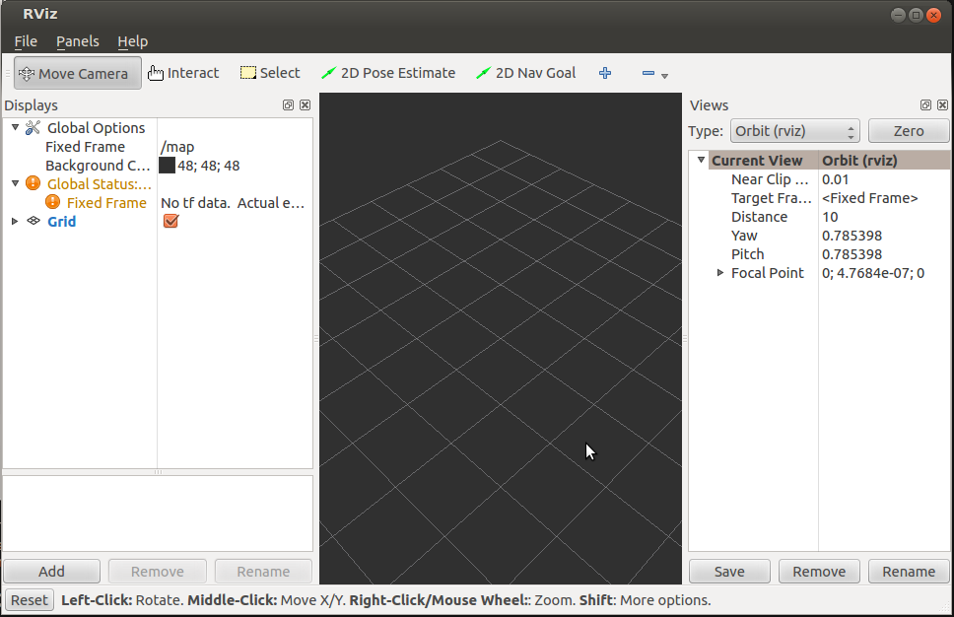Uncheck the Grid display checkbox

click(170, 222)
